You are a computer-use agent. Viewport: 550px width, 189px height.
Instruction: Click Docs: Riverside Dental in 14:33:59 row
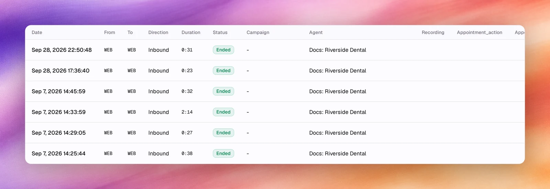coord(338,112)
